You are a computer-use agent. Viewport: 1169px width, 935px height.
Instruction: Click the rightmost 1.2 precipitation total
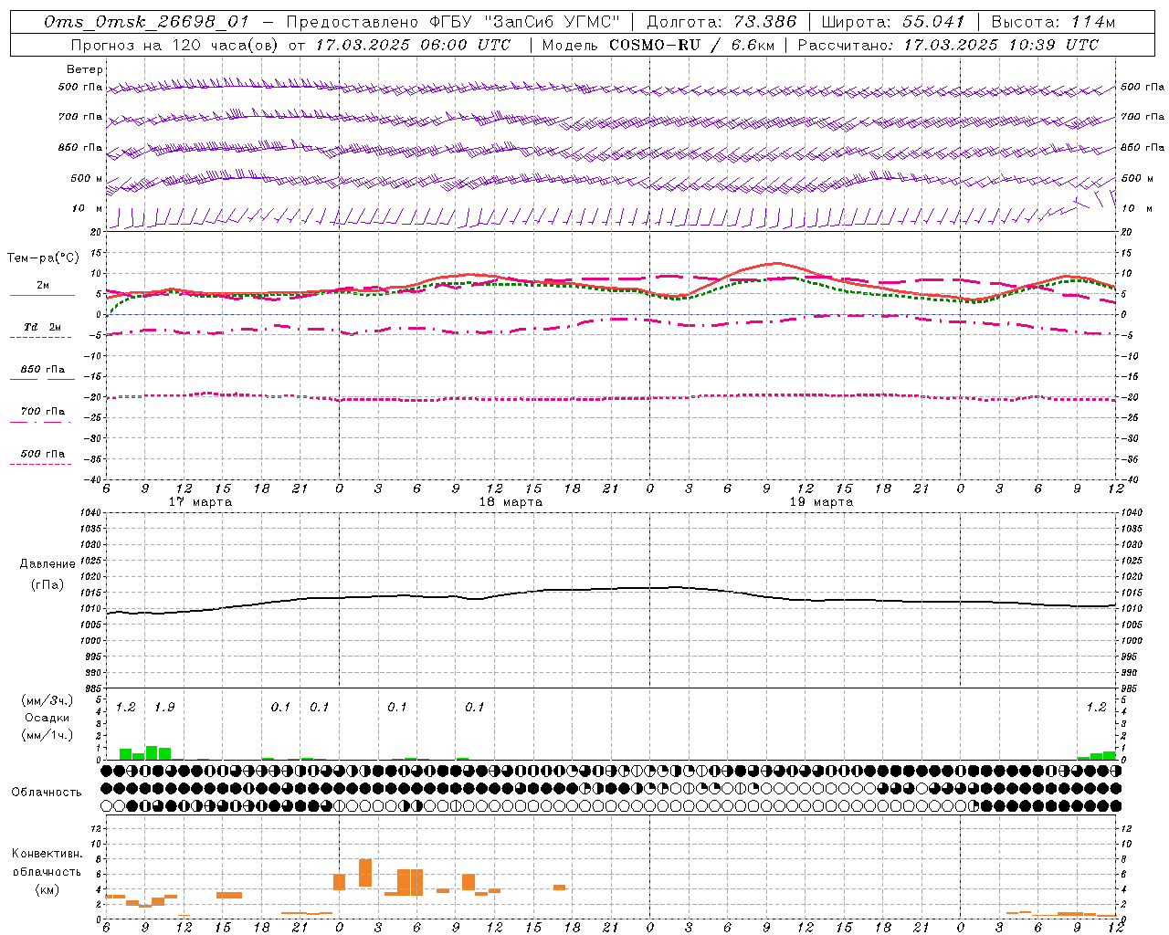click(1096, 708)
